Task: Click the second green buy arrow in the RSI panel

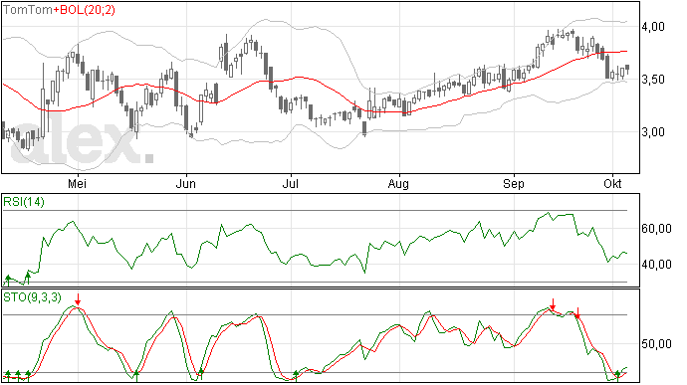Action: [28, 279]
